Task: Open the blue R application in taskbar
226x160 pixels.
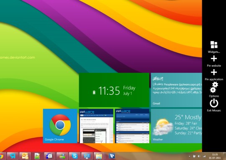Action: point(13,156)
